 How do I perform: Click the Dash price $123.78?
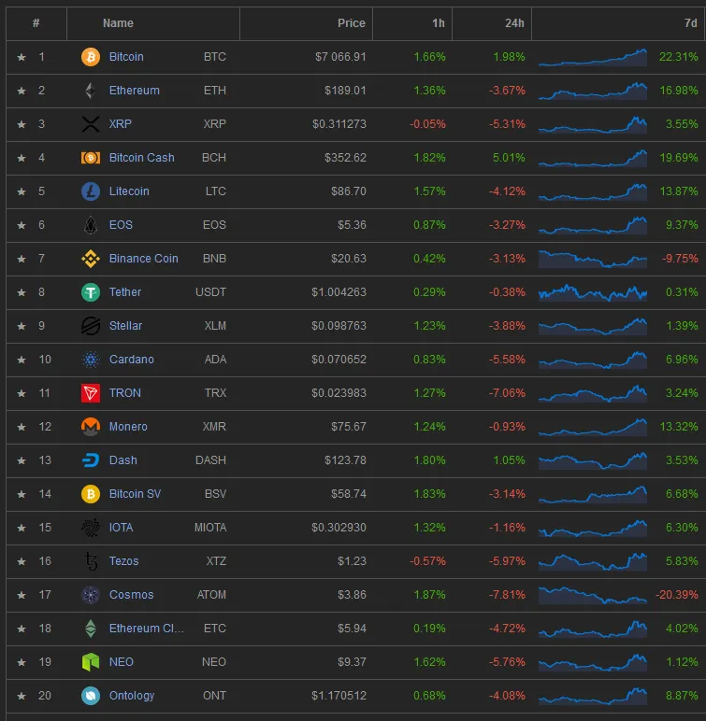coord(345,460)
